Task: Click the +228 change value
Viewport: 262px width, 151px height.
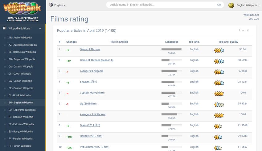Action: pos(69,148)
